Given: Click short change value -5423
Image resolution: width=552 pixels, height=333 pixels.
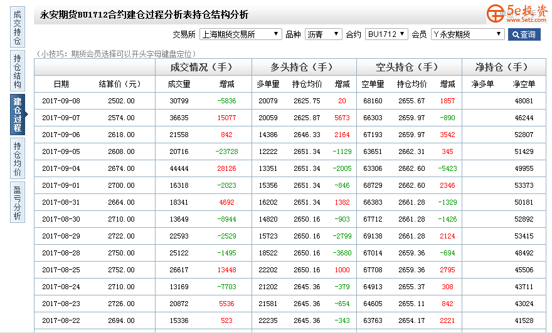Looking at the screenshot, I should pyautogui.click(x=447, y=168).
